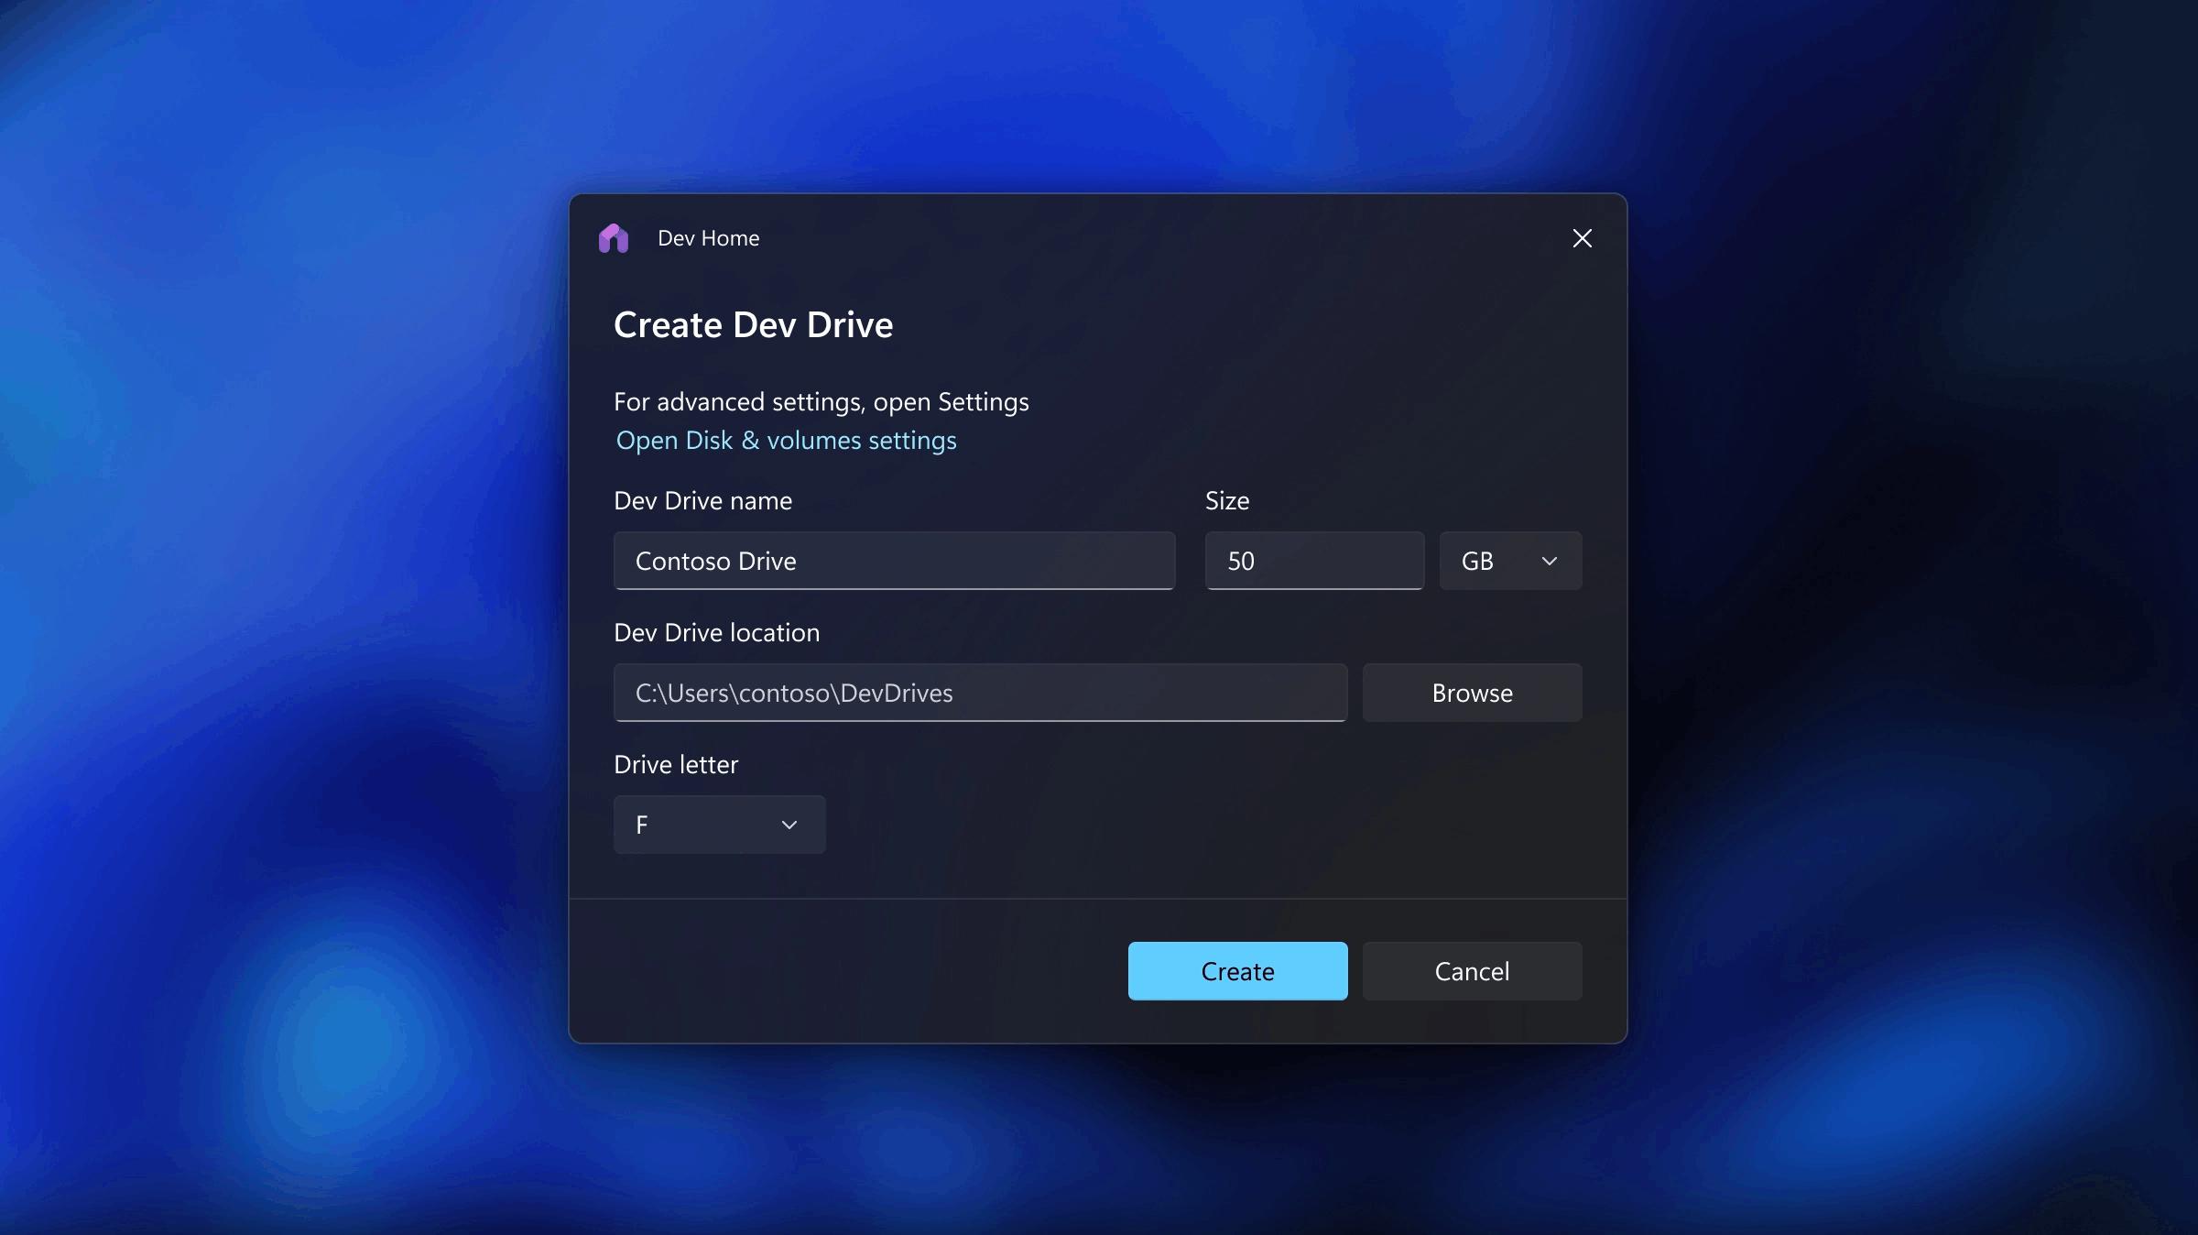This screenshot has height=1235, width=2198.
Task: Click the Dev Drive name label
Action: click(x=702, y=501)
